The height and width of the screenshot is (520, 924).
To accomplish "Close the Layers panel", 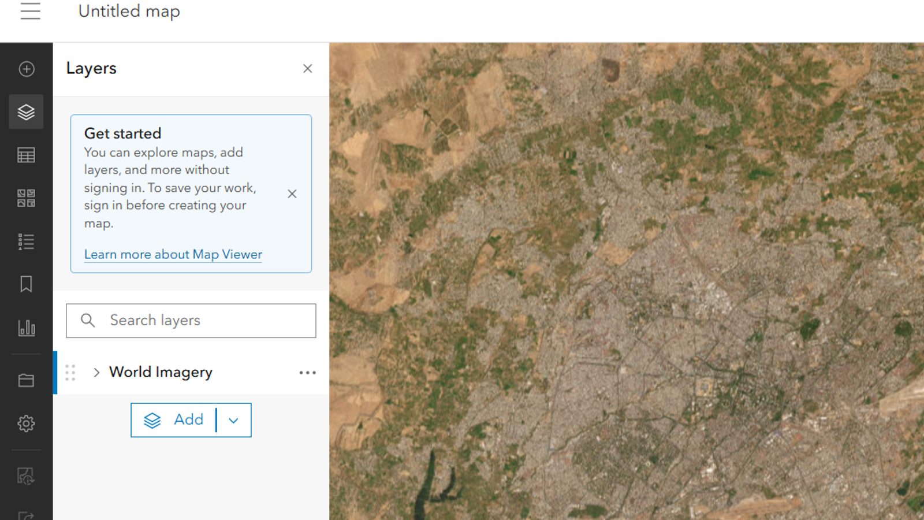I will tap(308, 69).
